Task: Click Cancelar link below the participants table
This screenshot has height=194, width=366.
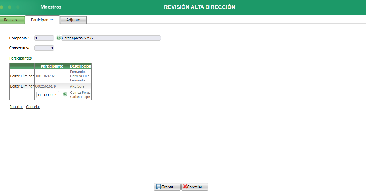Action: (33, 106)
